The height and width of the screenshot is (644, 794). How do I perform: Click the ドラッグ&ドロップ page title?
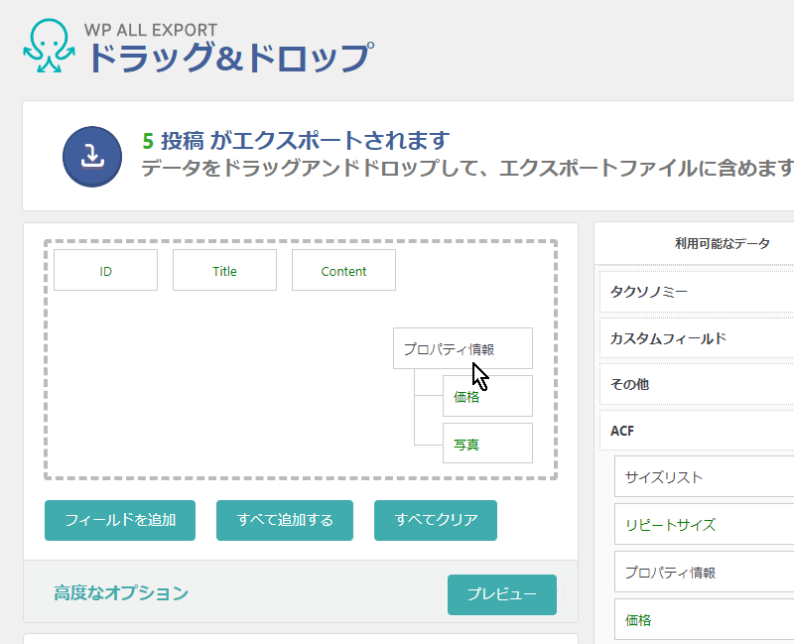click(231, 58)
